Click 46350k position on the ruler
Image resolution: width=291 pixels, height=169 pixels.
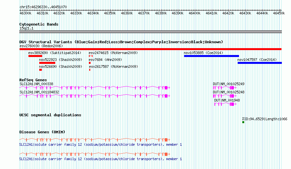click(x=110, y=13)
